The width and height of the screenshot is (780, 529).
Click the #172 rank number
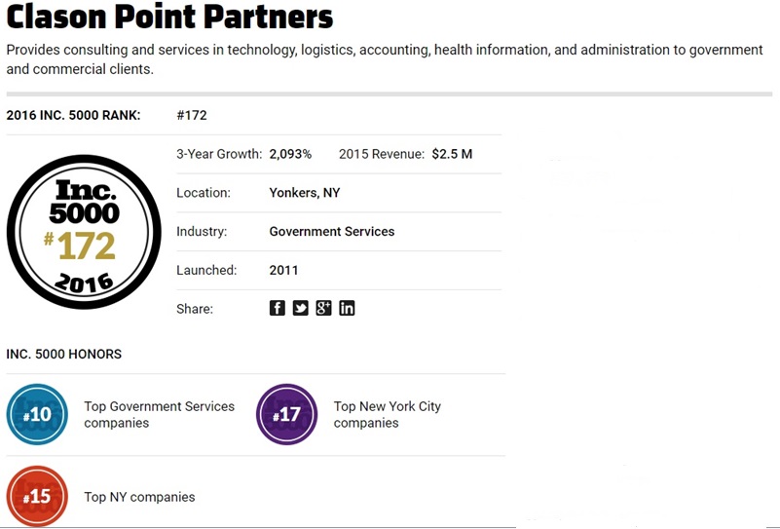(192, 115)
